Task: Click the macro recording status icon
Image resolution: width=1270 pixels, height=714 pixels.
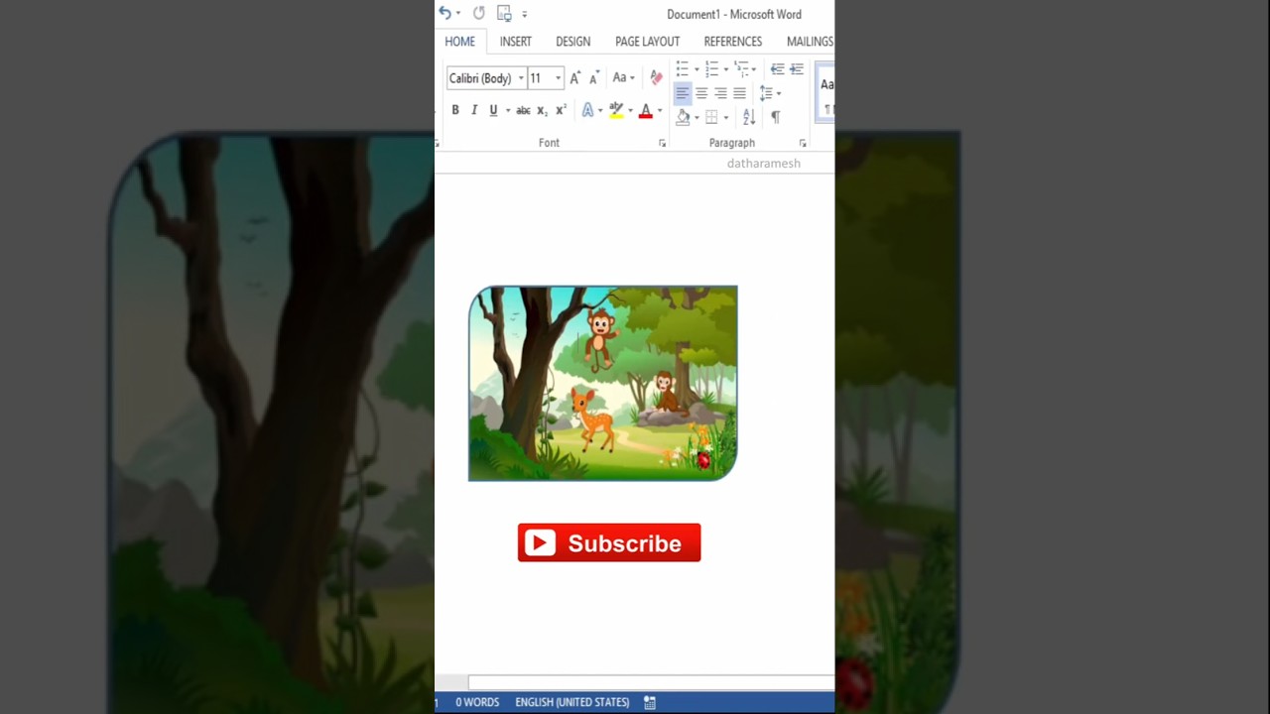Action: [x=650, y=702]
